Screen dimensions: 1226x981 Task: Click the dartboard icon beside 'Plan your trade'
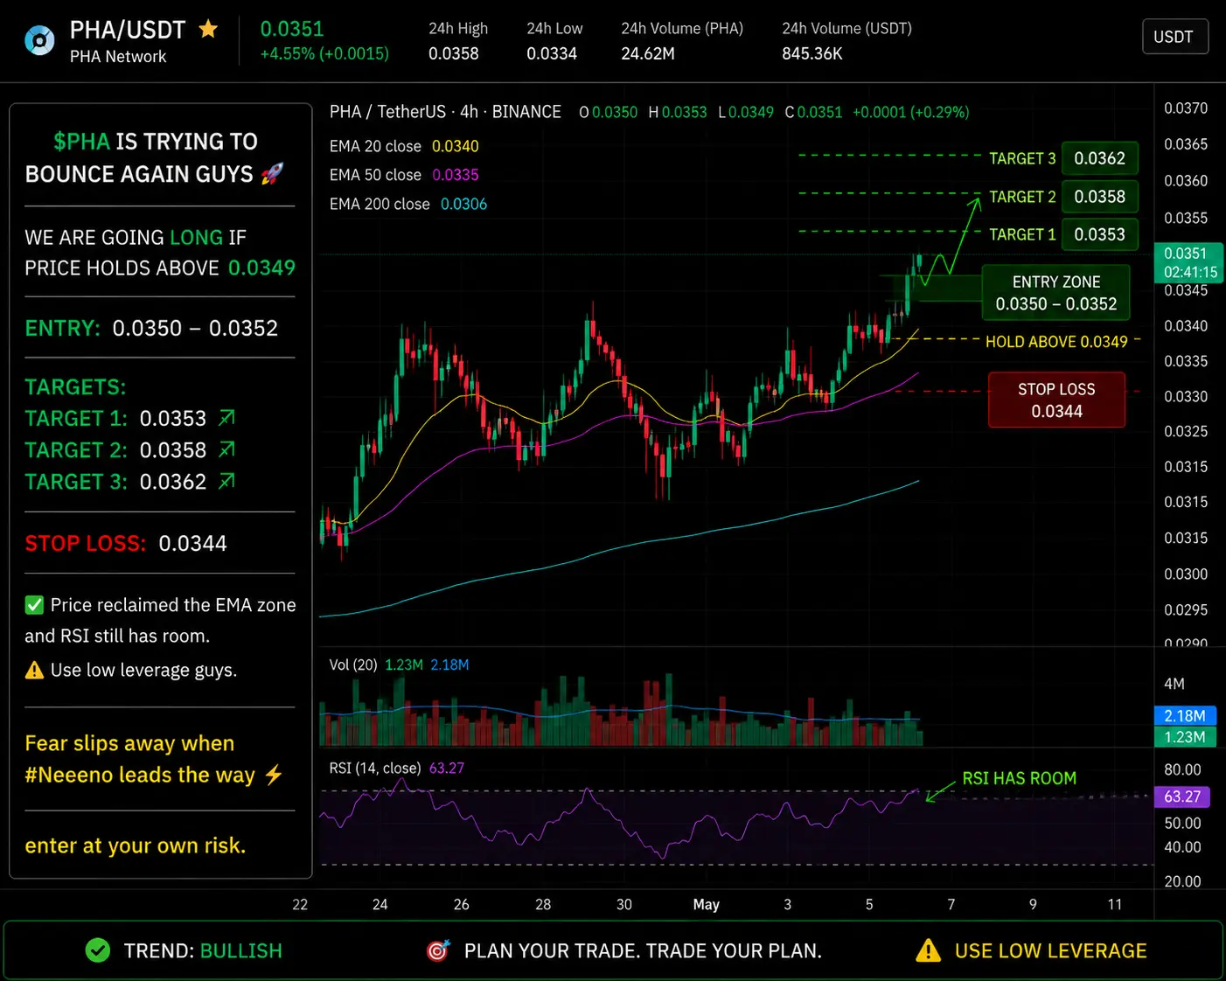pyautogui.click(x=438, y=950)
